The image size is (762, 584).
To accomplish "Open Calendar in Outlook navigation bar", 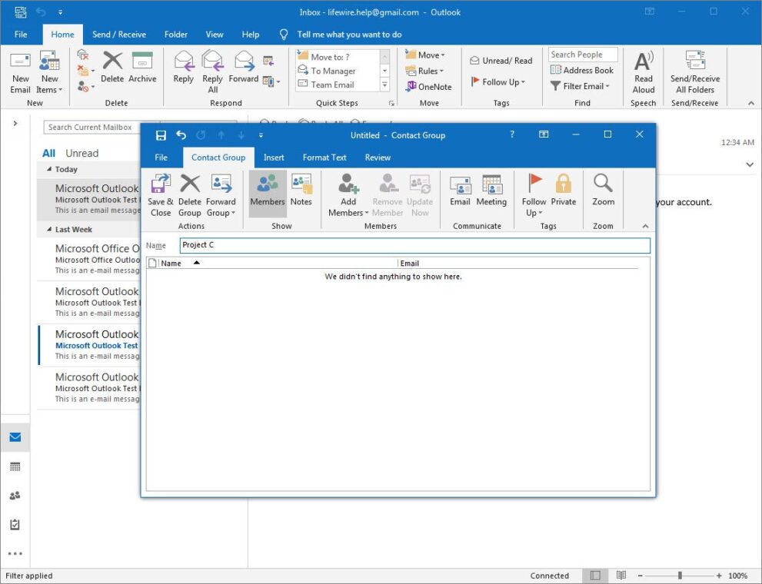I will click(x=15, y=466).
